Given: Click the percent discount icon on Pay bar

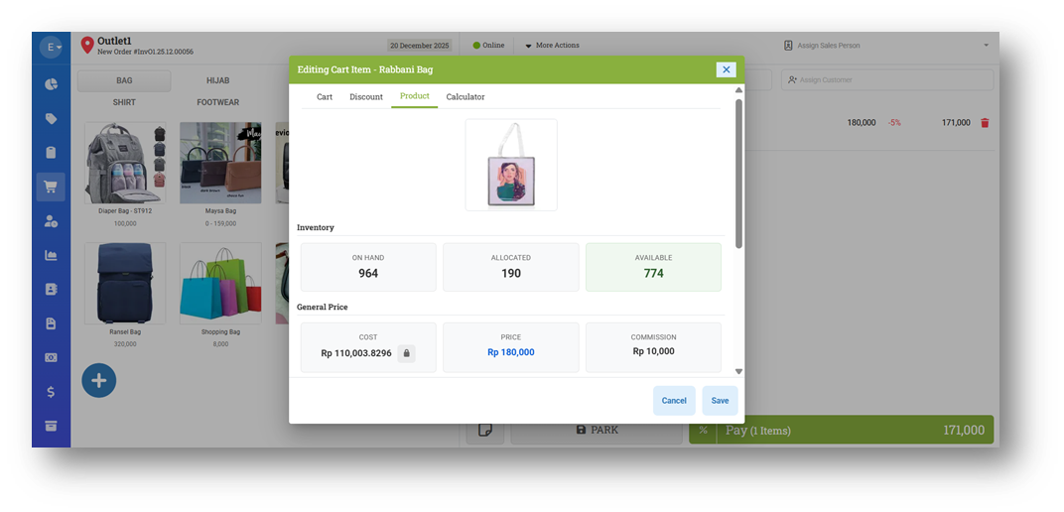Looking at the screenshot, I should coord(703,430).
